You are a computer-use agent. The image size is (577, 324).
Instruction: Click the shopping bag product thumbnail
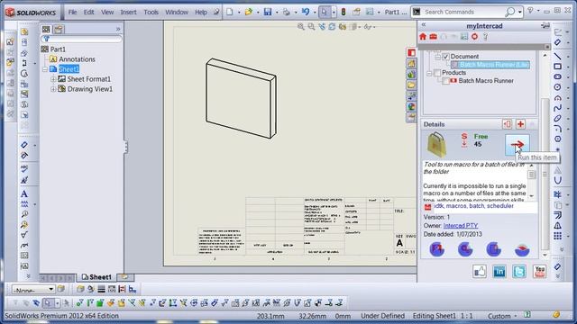point(436,145)
